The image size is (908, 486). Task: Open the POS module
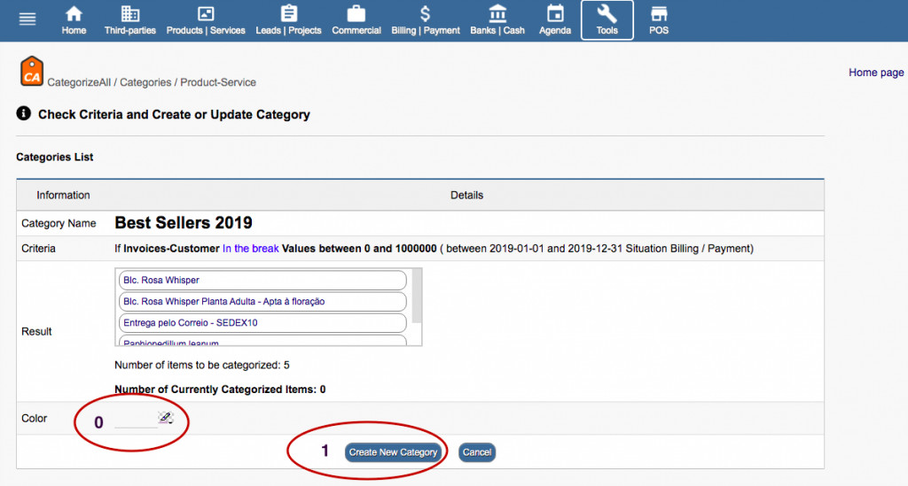point(658,20)
